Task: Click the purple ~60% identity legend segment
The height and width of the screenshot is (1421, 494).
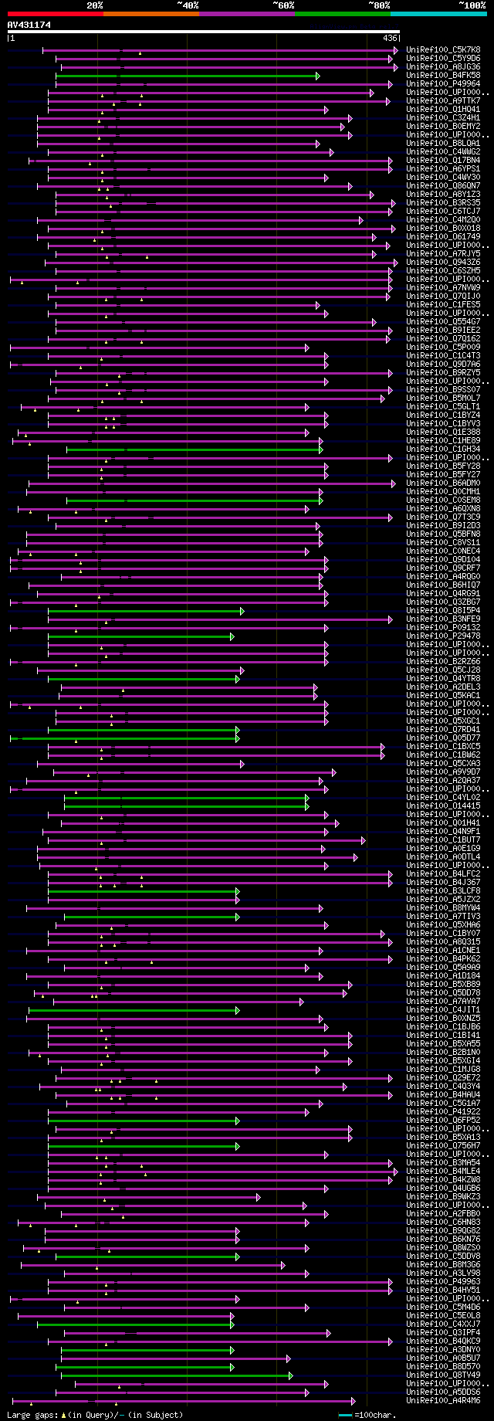Action: (x=247, y=14)
